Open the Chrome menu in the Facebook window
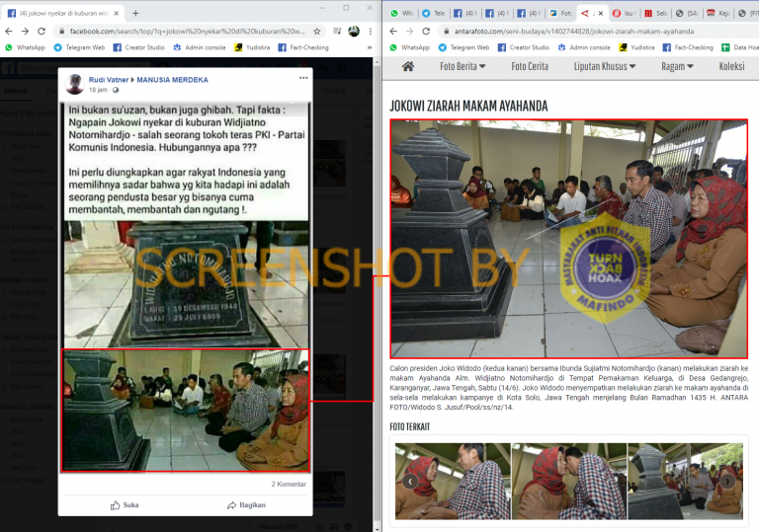Image resolution: width=759 pixels, height=532 pixels. click(x=371, y=32)
